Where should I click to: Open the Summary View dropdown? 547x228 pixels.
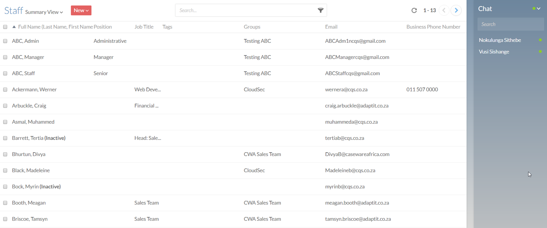[x=44, y=12]
